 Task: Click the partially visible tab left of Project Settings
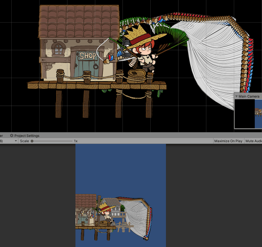tap(1, 135)
